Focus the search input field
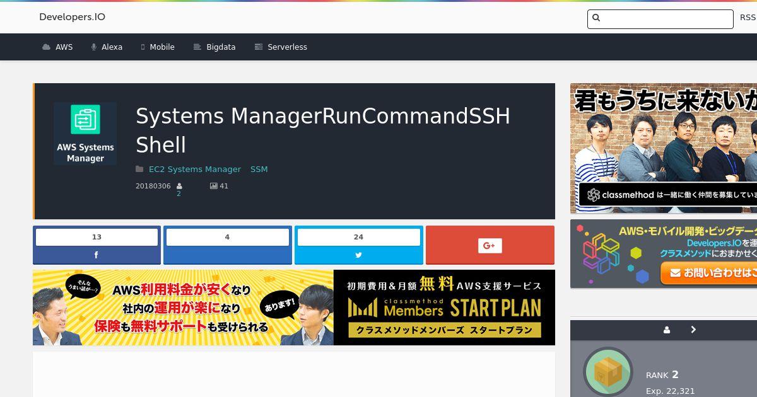 click(x=660, y=19)
